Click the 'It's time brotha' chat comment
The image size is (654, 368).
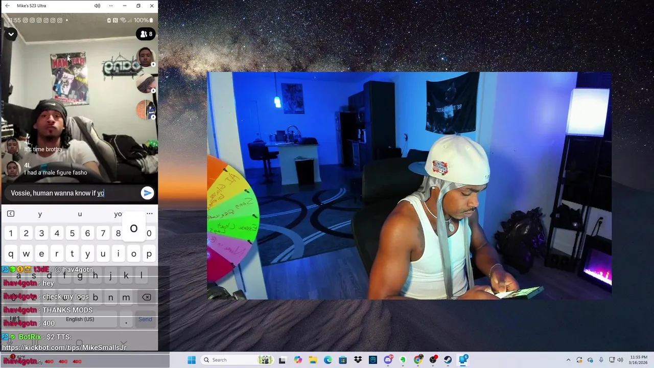[43, 149]
